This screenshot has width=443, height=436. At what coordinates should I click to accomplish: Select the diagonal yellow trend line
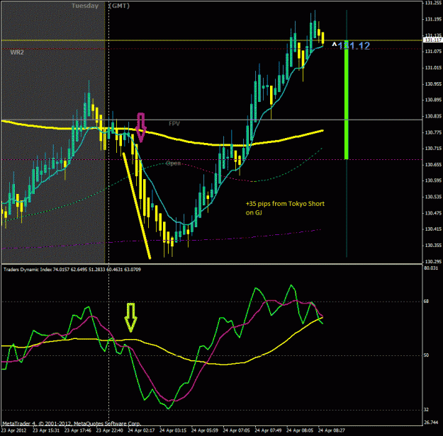[x=137, y=206]
